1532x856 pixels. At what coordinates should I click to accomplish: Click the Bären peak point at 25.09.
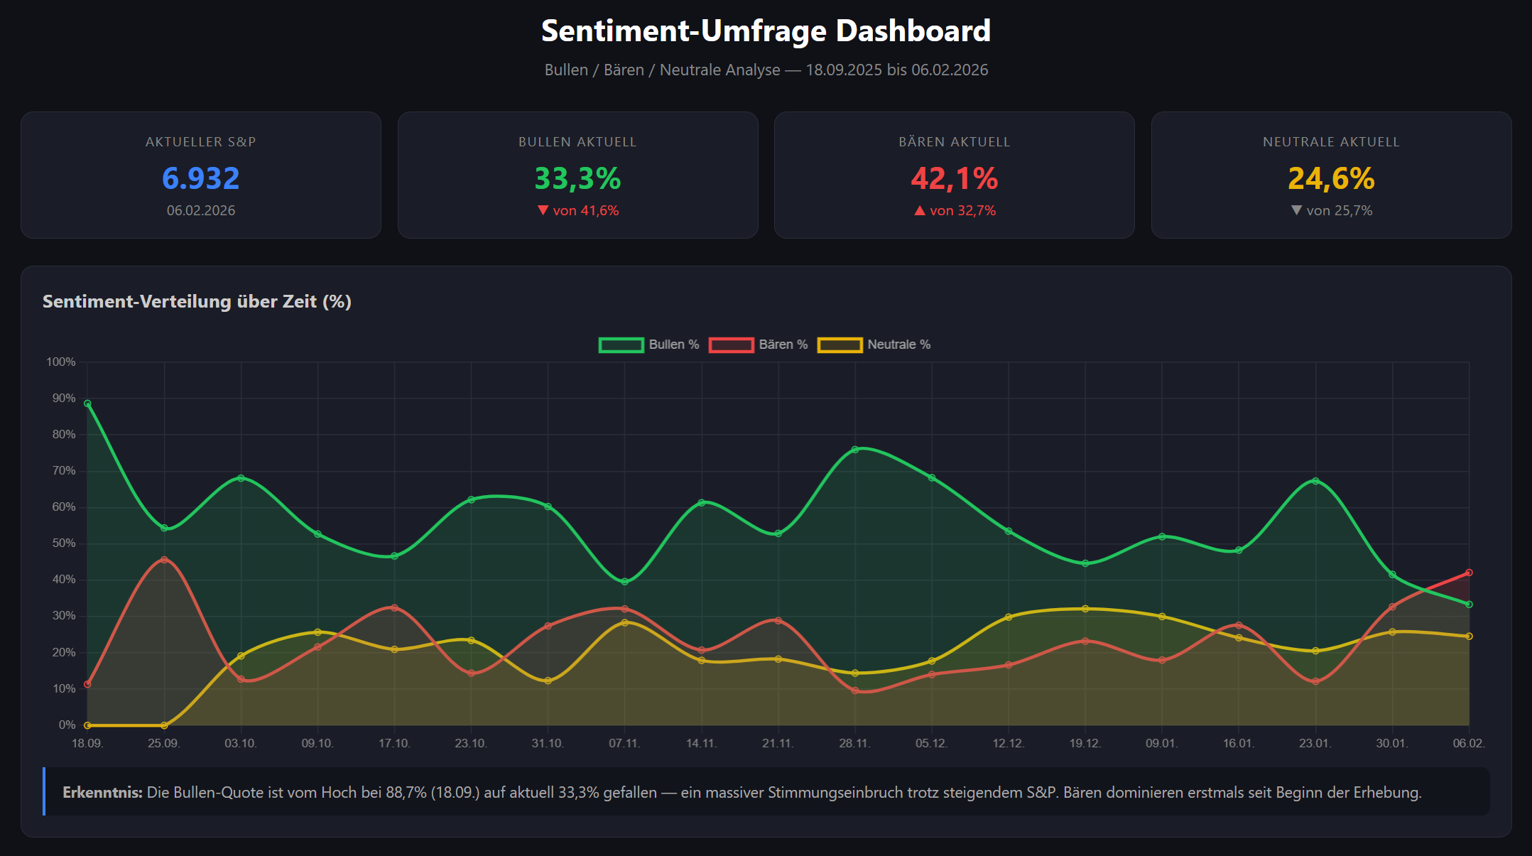tap(164, 560)
